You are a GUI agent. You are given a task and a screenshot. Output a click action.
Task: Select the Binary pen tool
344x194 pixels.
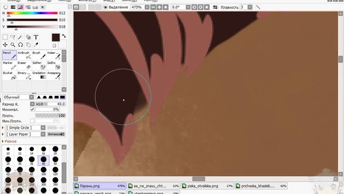[x=24, y=75]
